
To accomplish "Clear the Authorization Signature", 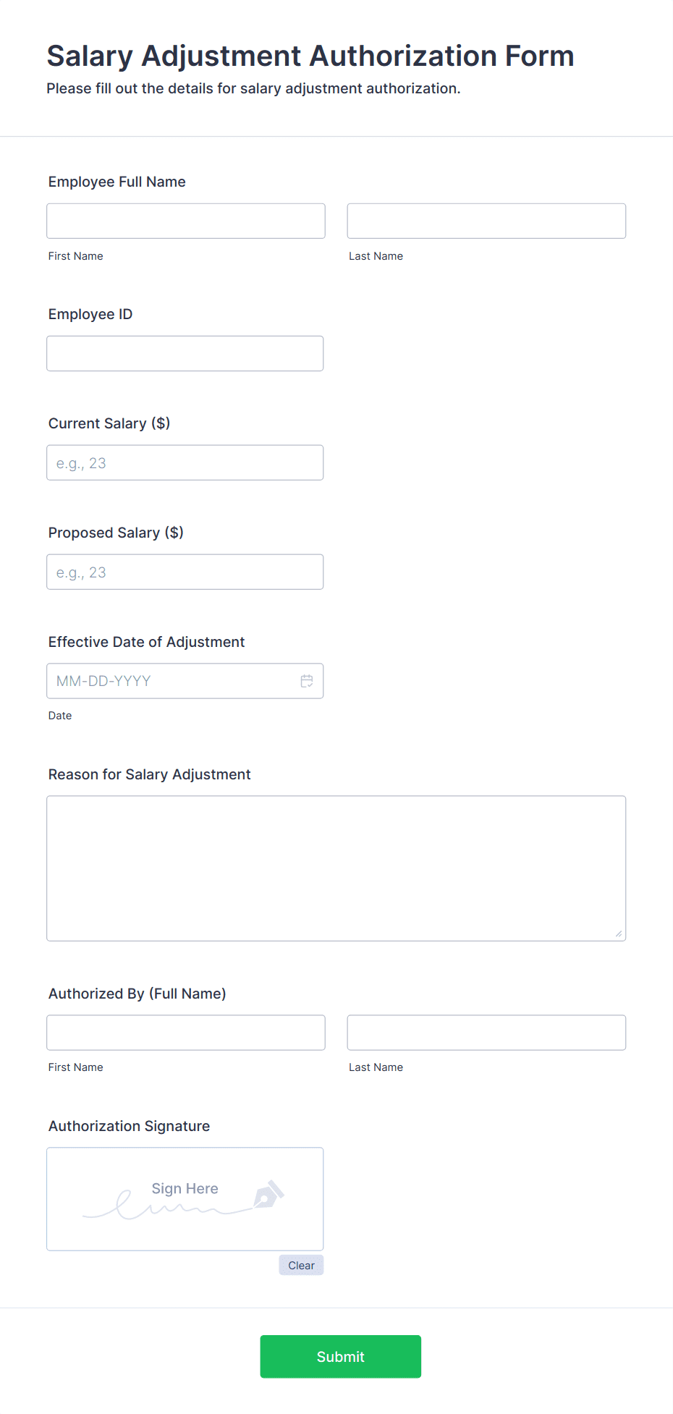I will coord(300,1265).
